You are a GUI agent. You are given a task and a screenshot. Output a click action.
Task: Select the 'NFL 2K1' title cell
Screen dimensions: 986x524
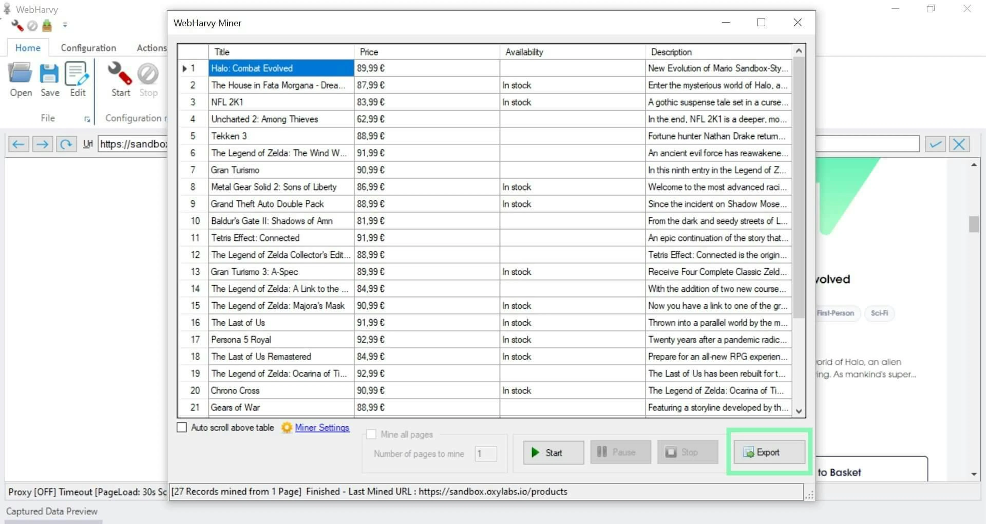coord(281,102)
